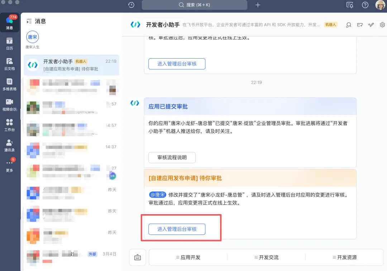The image size is (387, 271).
Task: Click the bot description text in chat header
Action: [x=251, y=25]
